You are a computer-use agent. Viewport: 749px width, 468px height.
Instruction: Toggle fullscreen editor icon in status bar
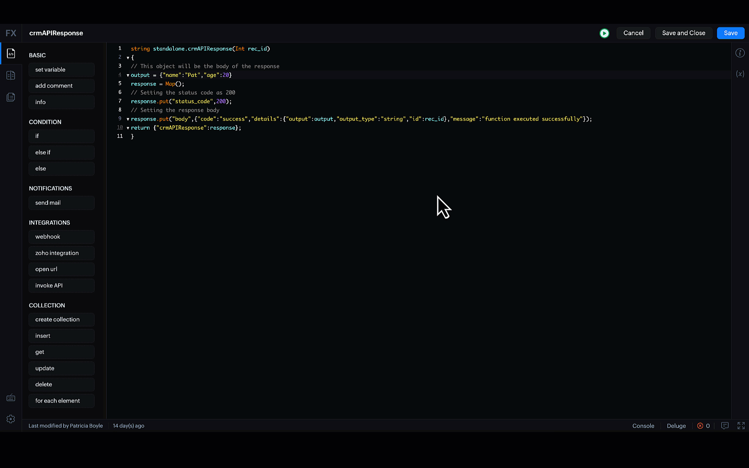tap(741, 426)
